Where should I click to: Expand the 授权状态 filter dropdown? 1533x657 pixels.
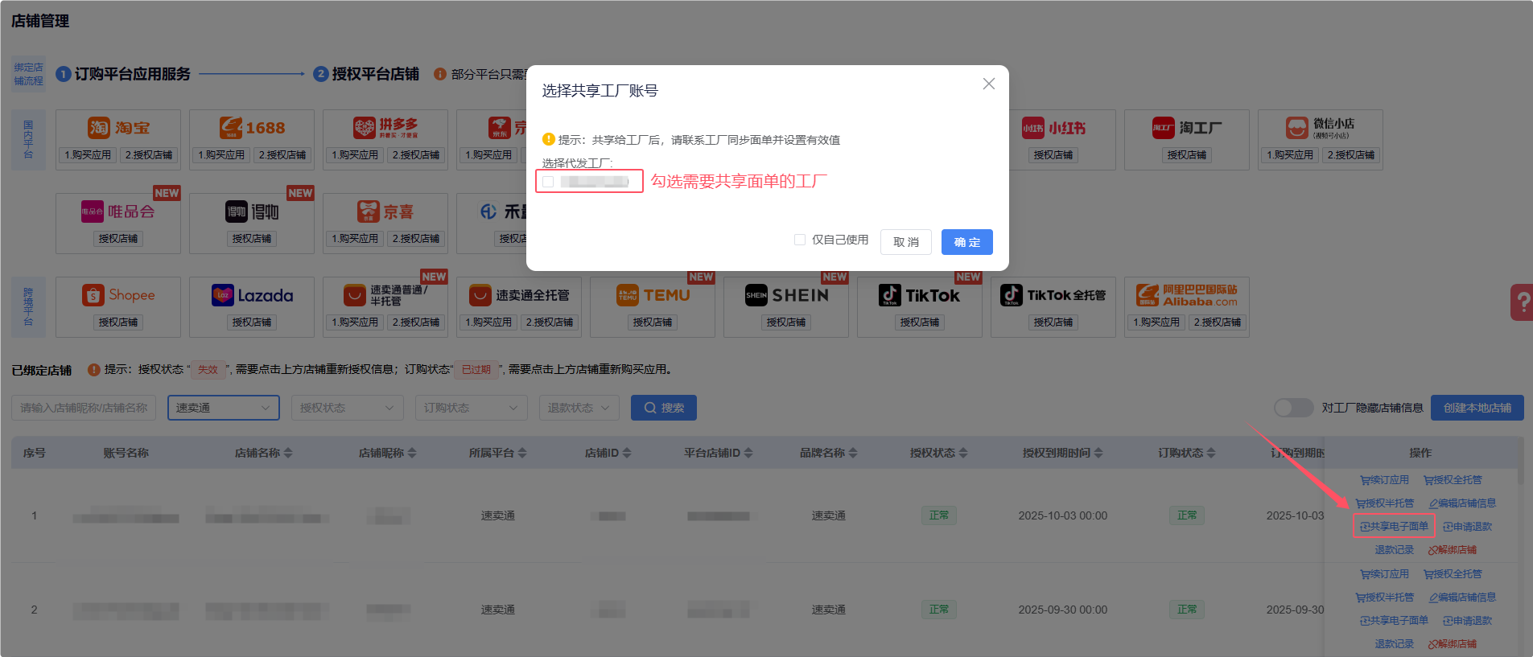pos(348,408)
